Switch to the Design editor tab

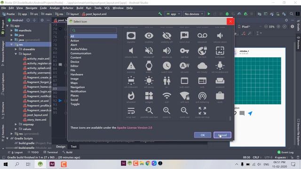tap(61, 146)
